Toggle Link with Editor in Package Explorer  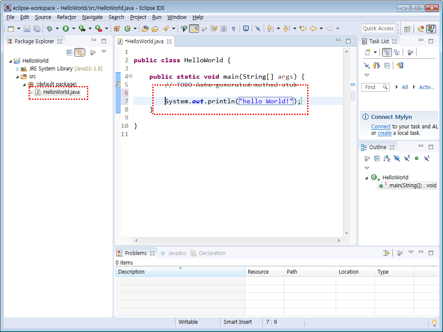coord(80,52)
